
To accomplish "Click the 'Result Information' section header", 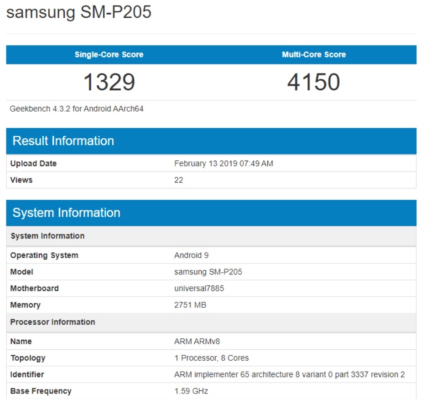I will point(211,141).
